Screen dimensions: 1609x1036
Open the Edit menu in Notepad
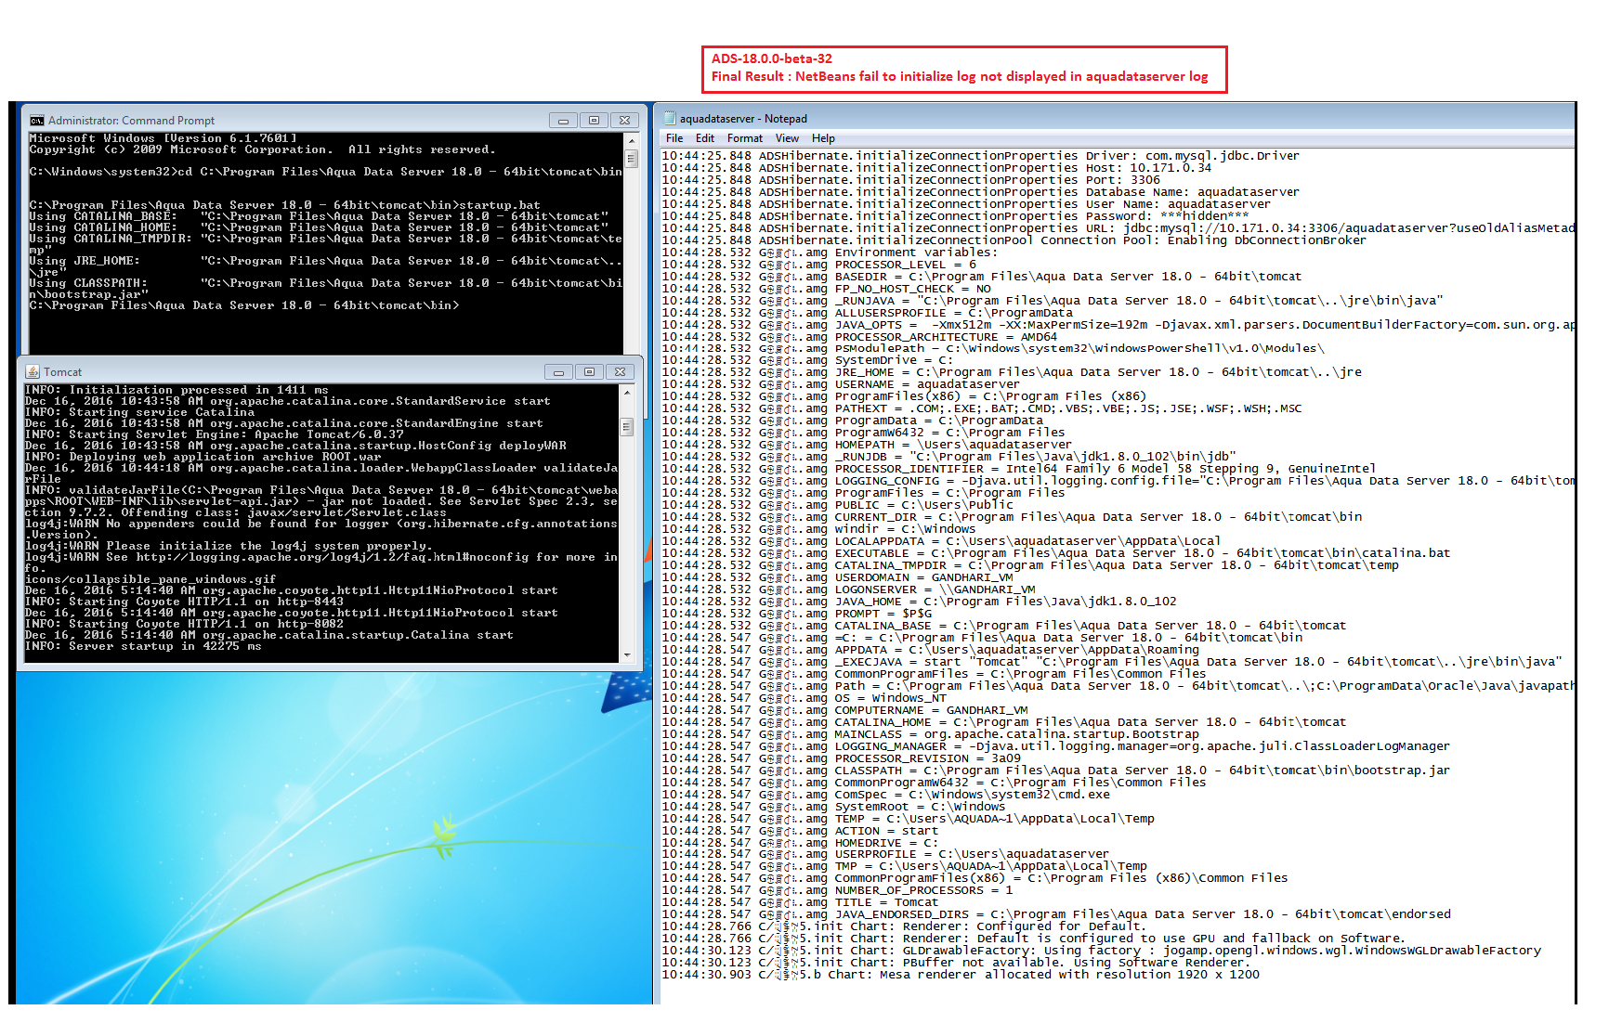(705, 138)
